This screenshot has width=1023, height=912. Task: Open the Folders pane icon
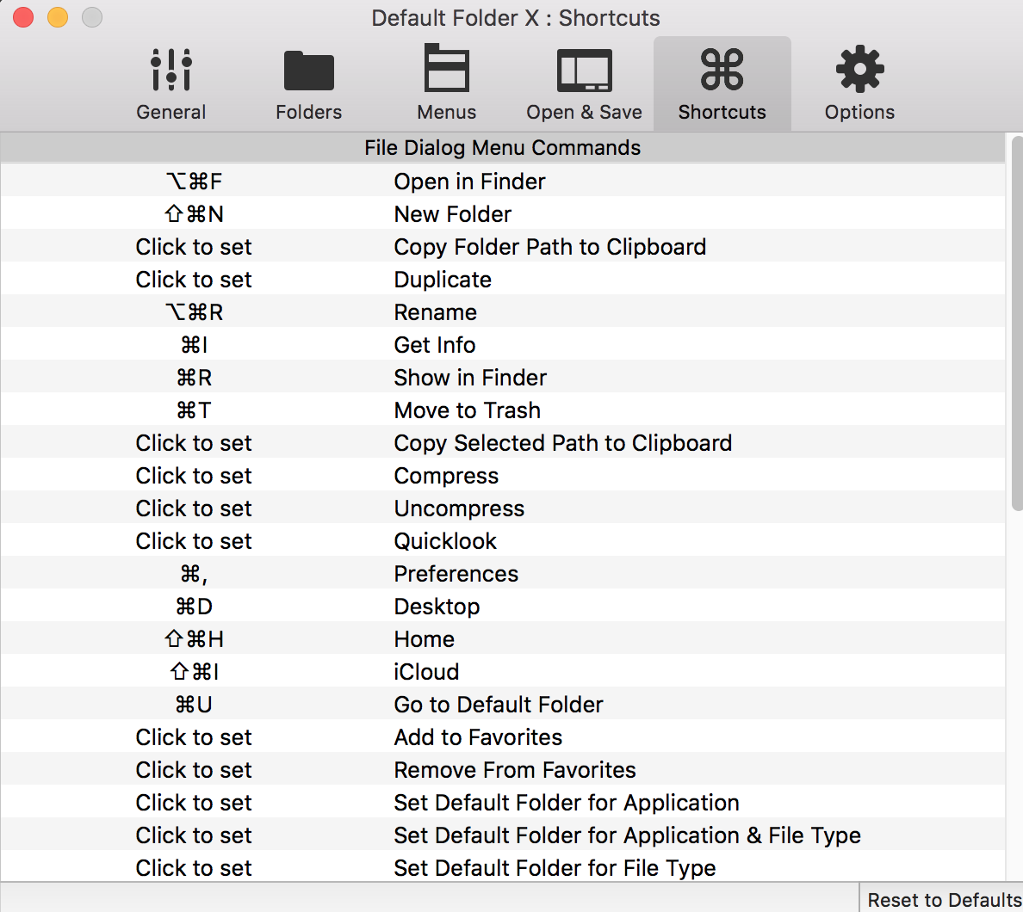pyautogui.click(x=308, y=71)
